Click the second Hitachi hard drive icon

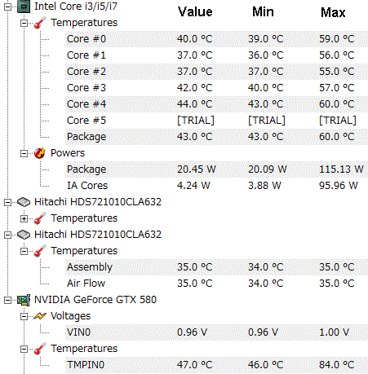[x=24, y=235]
